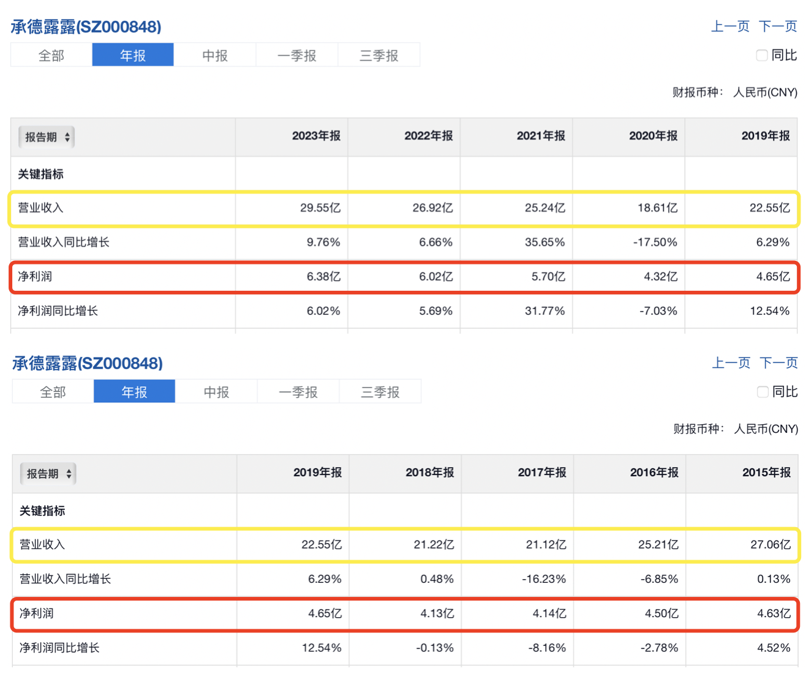The height and width of the screenshot is (682, 806).
Task: Go to 上一页 in top panel
Action: click(730, 26)
